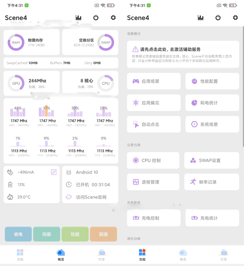
Task: Select the 极速 turbo mode
Action: point(103,234)
